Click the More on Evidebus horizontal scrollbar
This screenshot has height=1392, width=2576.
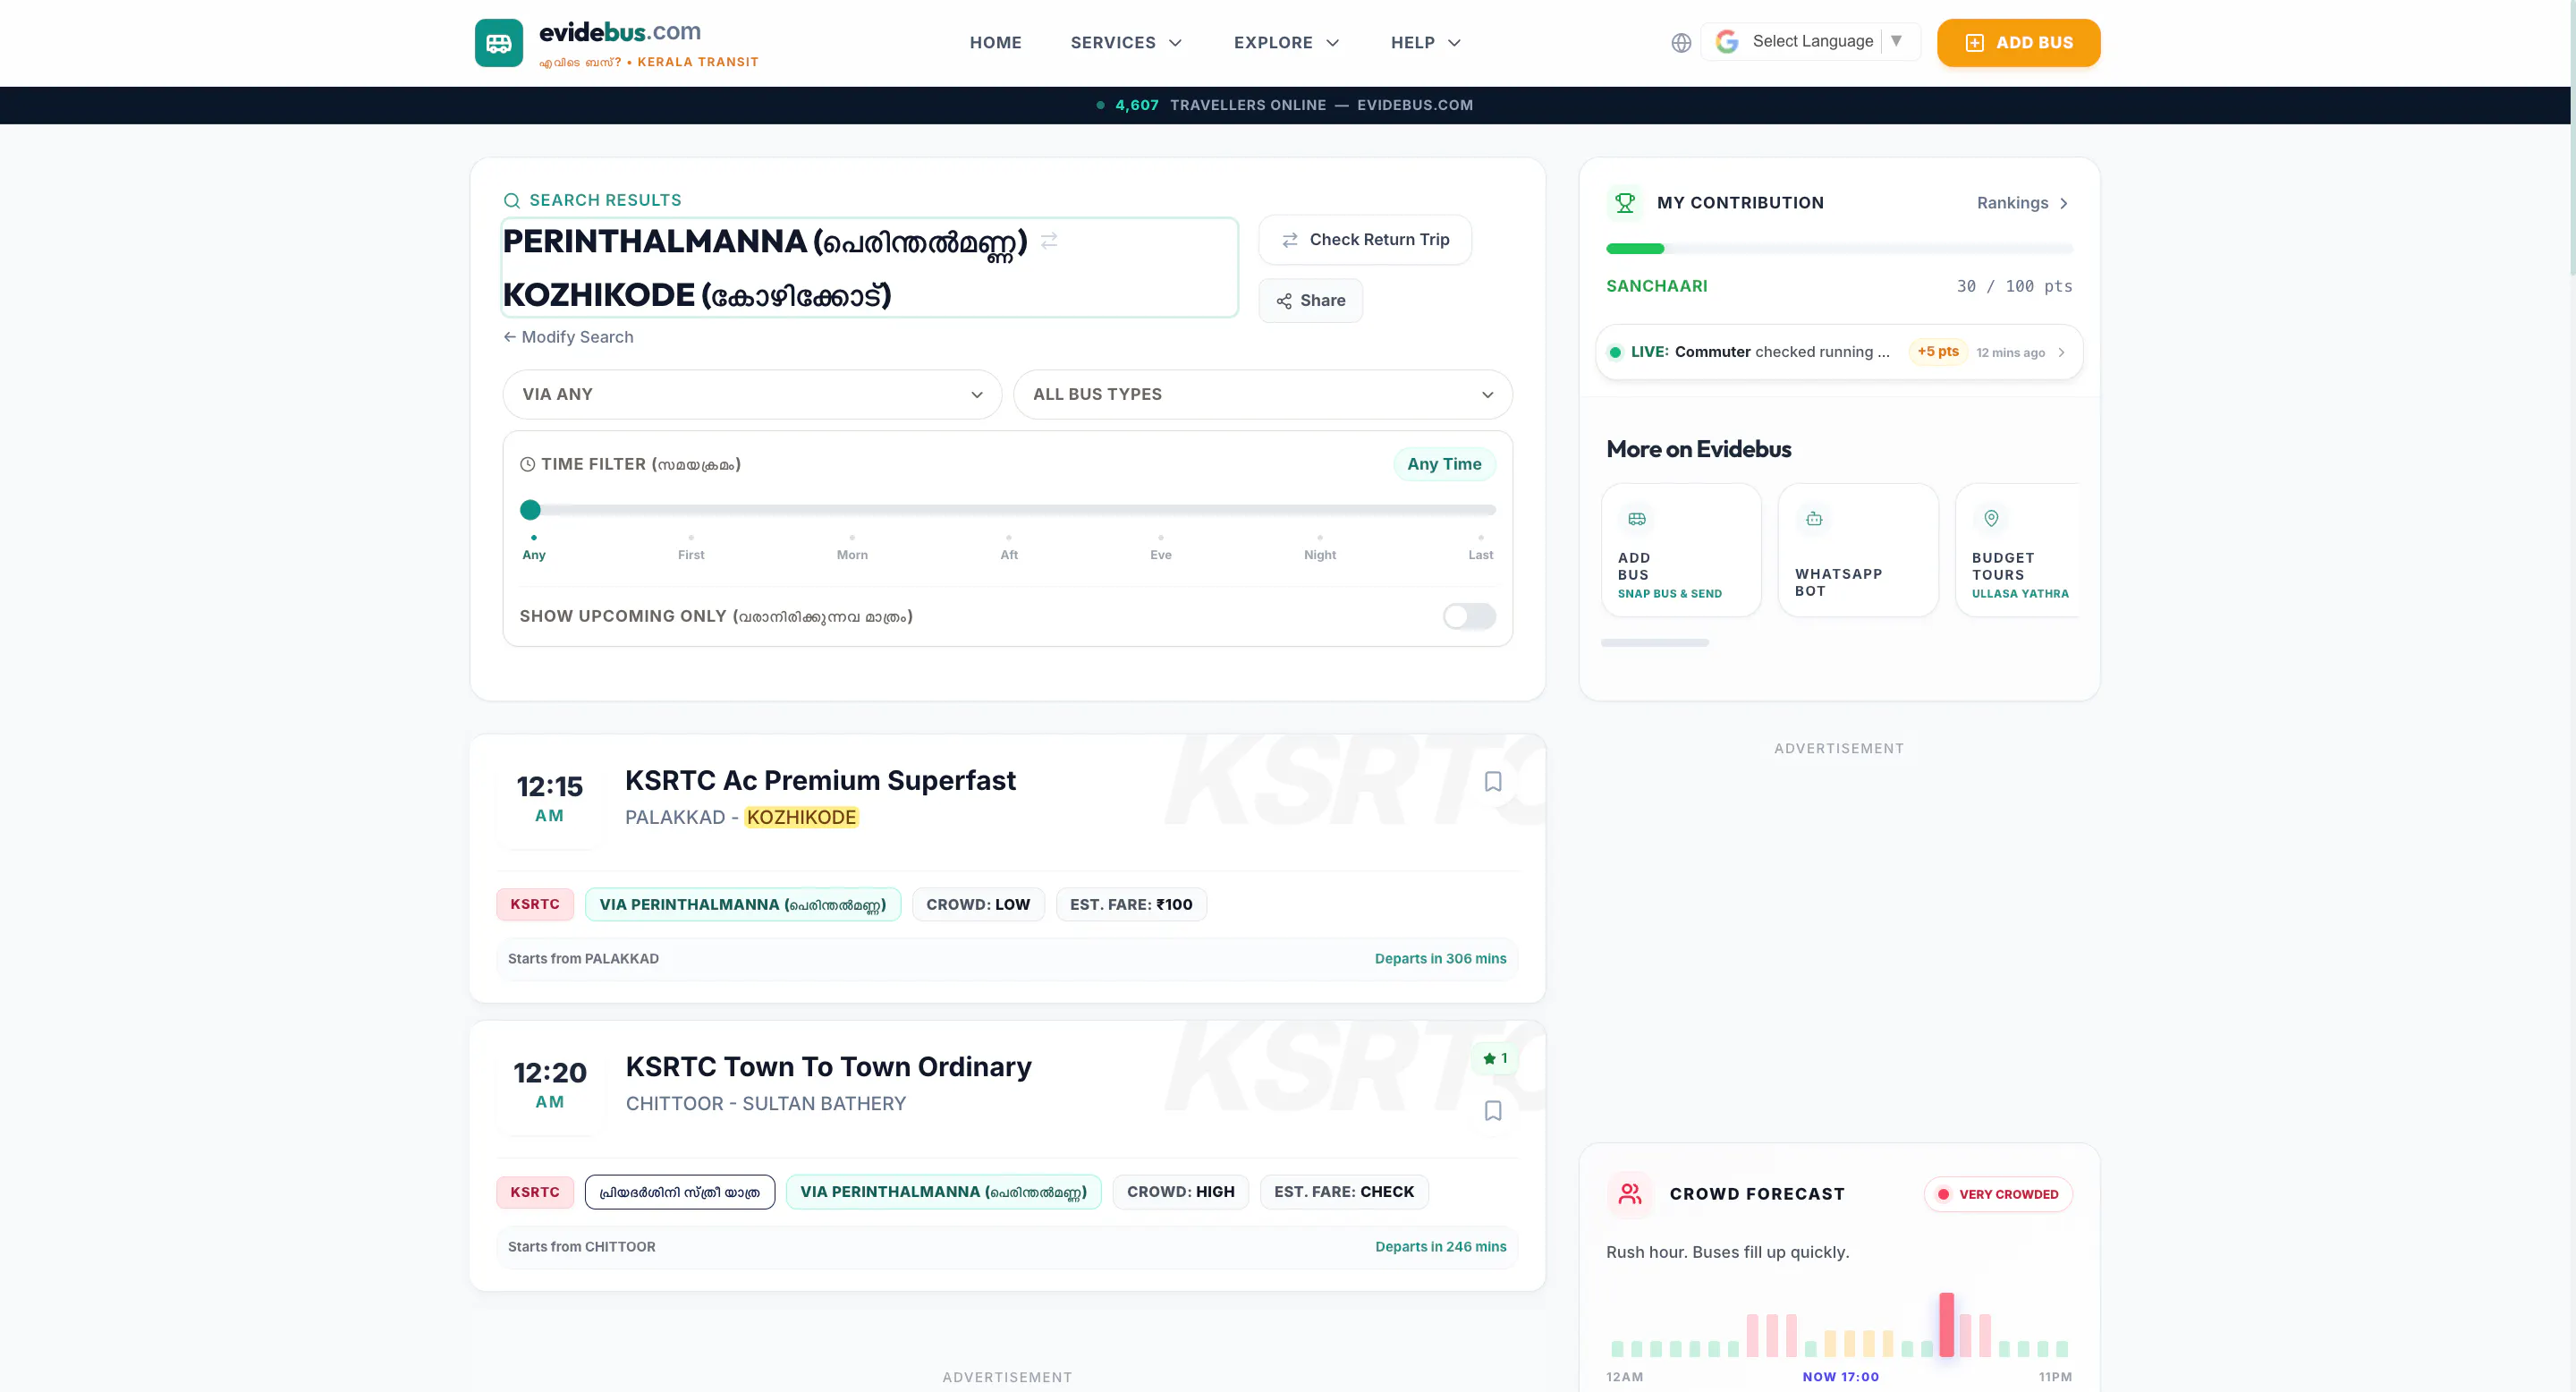pos(1654,643)
